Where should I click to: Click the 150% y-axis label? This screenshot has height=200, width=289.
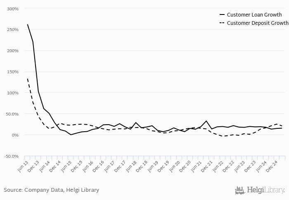click(x=13, y=72)
